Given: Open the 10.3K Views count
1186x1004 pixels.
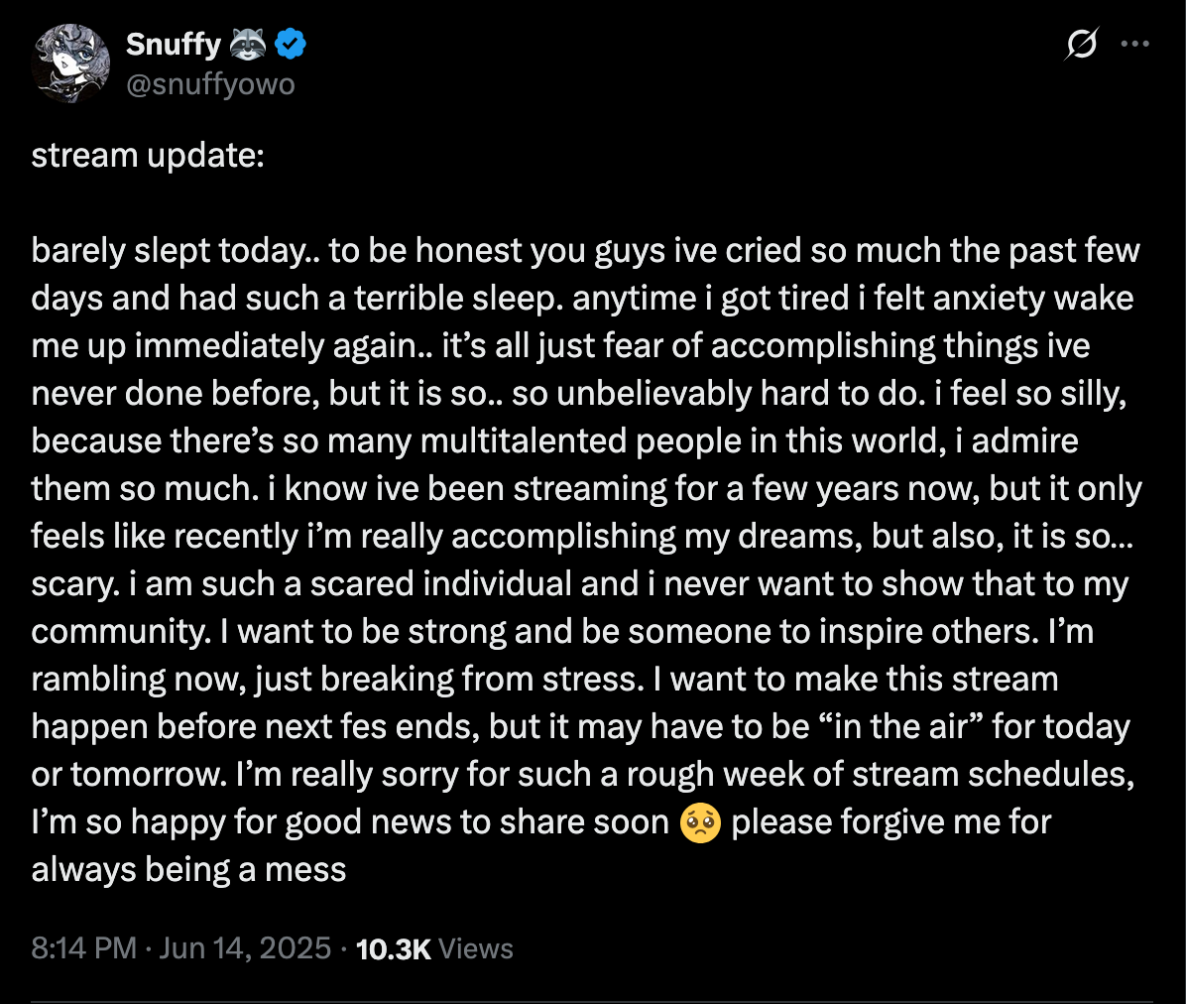Looking at the screenshot, I should (x=434, y=948).
